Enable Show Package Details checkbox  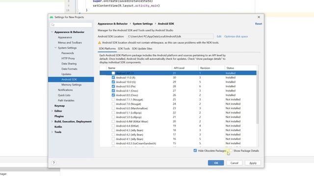(231, 151)
